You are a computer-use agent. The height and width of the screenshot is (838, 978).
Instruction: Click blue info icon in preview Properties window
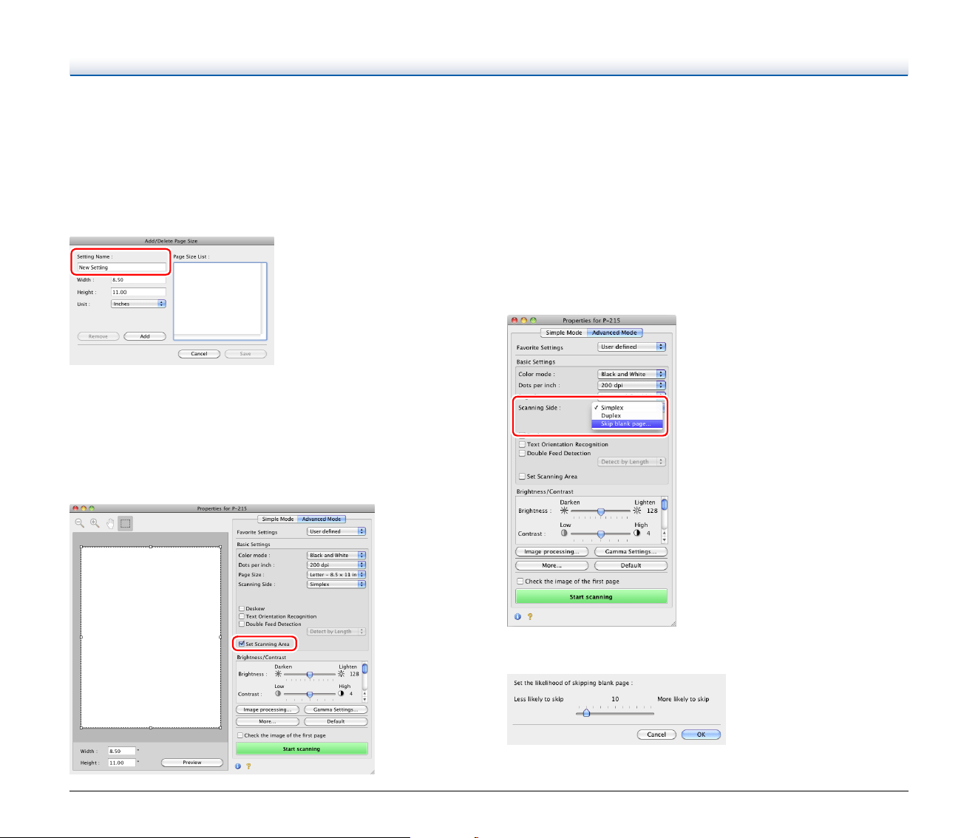(x=238, y=766)
